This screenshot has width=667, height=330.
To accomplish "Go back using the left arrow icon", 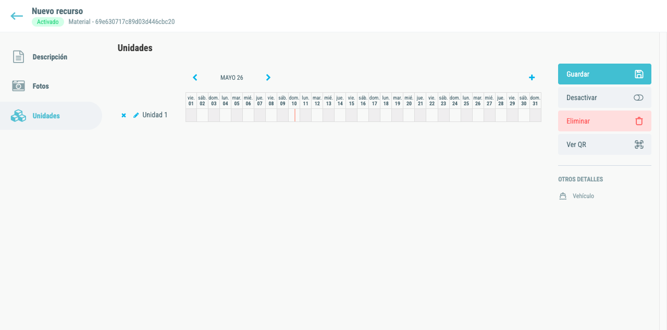I will click(x=17, y=16).
